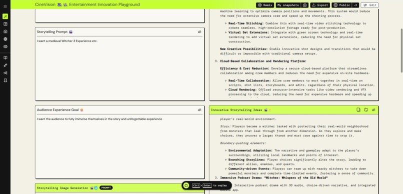Image resolution: width=403 pixels, height=194 pixels.
Task: Click the 'Real-Time Collaboration:' bullet text
Action: pos(249,80)
